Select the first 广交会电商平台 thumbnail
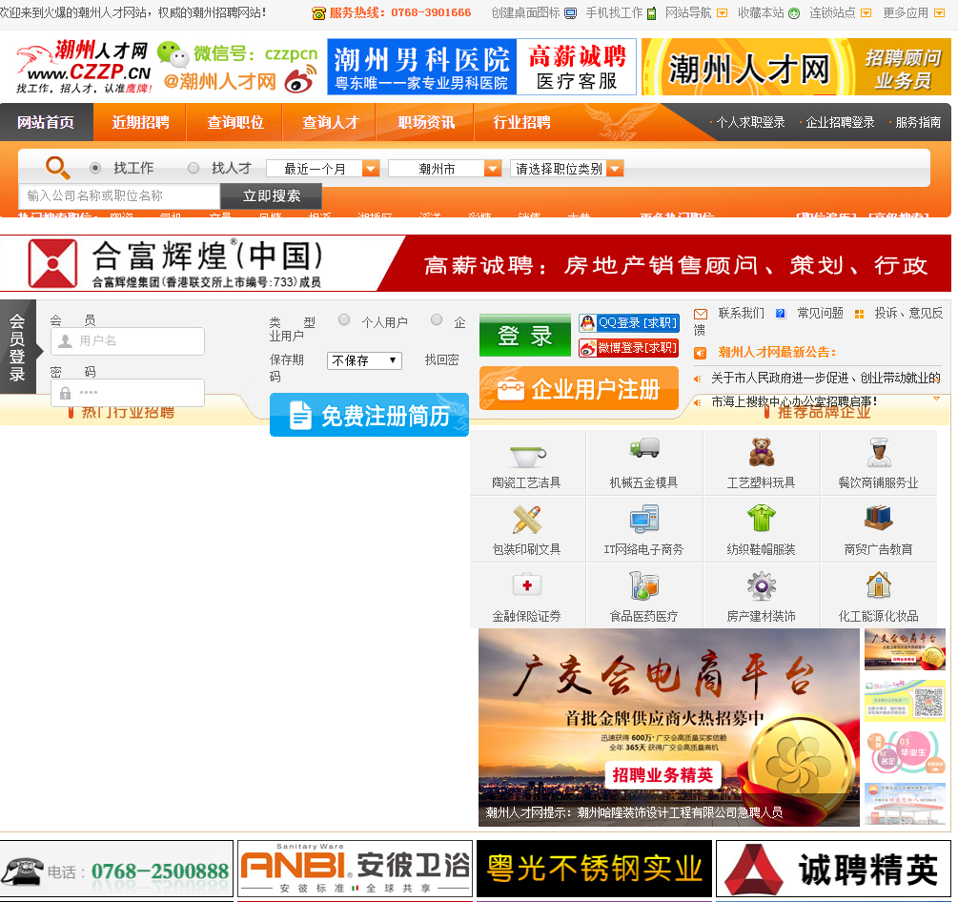 tap(905, 649)
